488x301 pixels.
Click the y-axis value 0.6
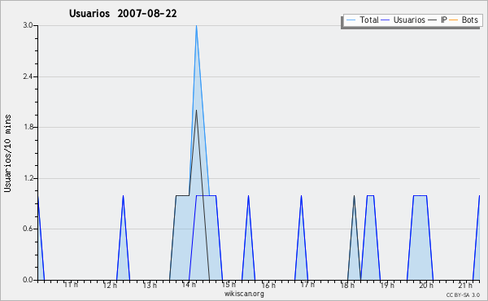28,229
